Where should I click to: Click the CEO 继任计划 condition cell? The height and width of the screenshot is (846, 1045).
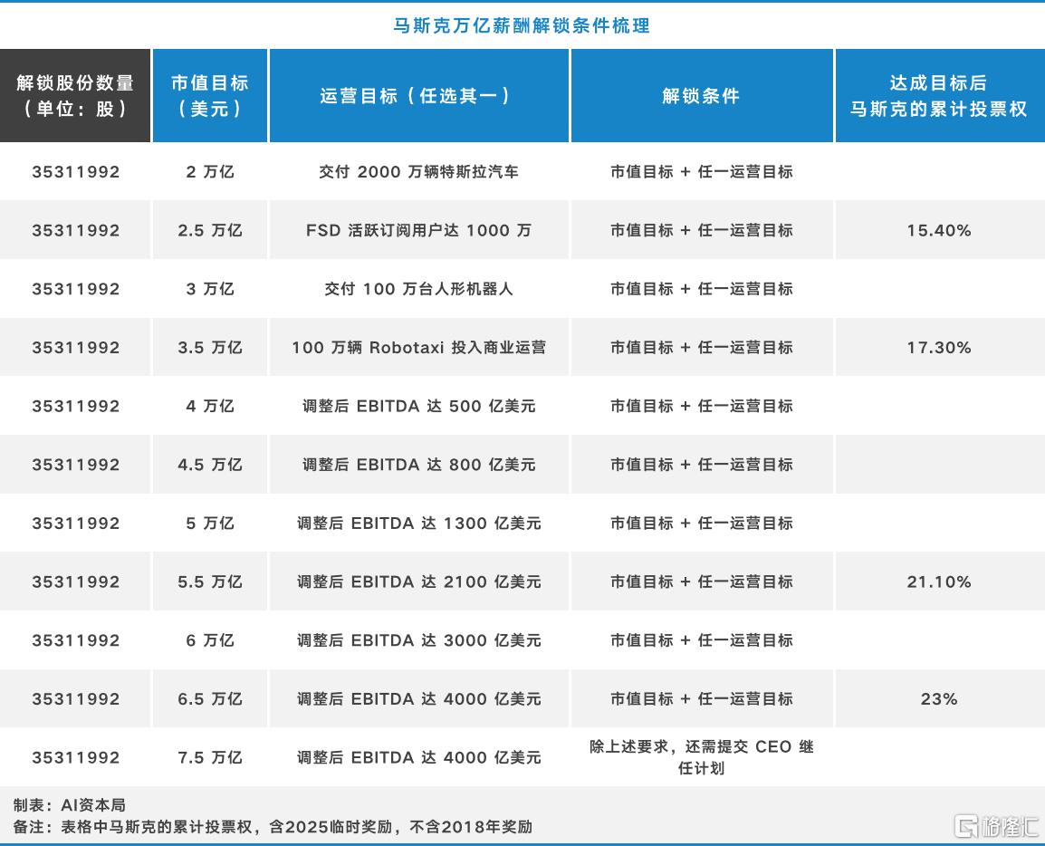701,757
